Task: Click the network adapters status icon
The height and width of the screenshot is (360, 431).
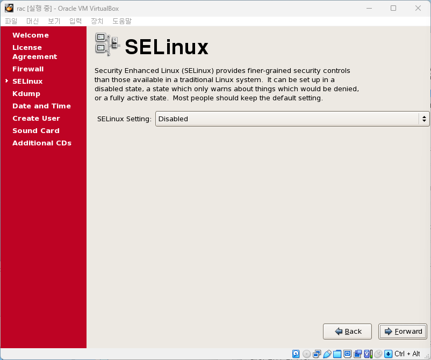Action: 317,354
